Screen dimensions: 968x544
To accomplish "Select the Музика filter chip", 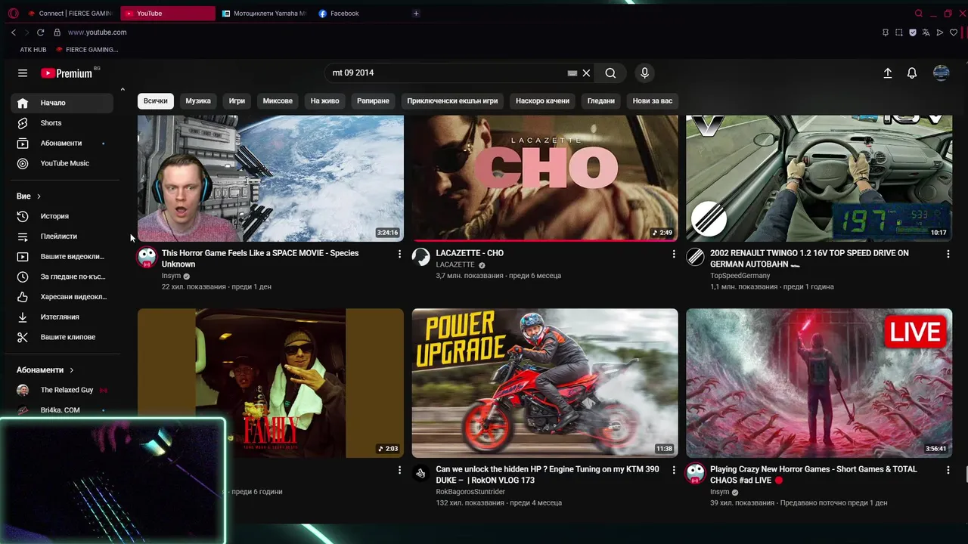I will pyautogui.click(x=198, y=100).
